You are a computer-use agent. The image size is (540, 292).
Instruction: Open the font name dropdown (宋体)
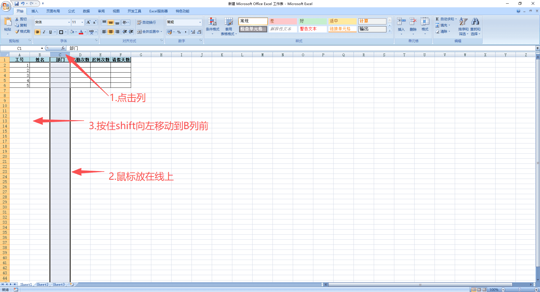69,22
